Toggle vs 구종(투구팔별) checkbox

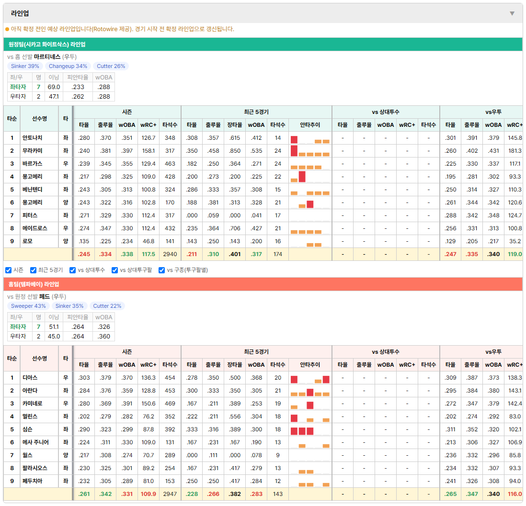[x=162, y=270]
